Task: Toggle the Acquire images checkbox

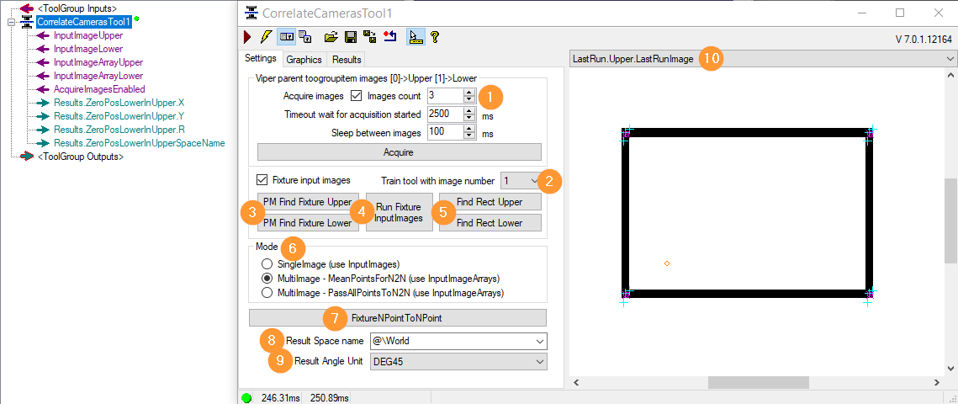Action: click(357, 95)
